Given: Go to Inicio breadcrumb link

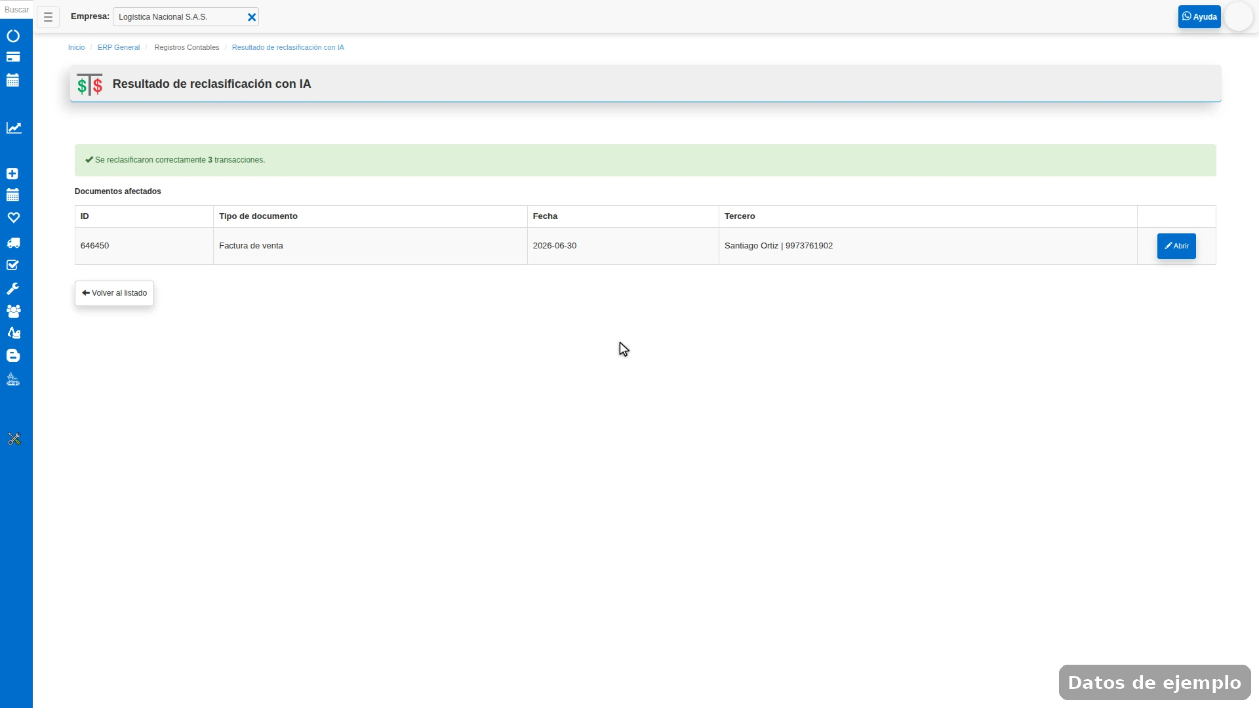Looking at the screenshot, I should (x=76, y=47).
